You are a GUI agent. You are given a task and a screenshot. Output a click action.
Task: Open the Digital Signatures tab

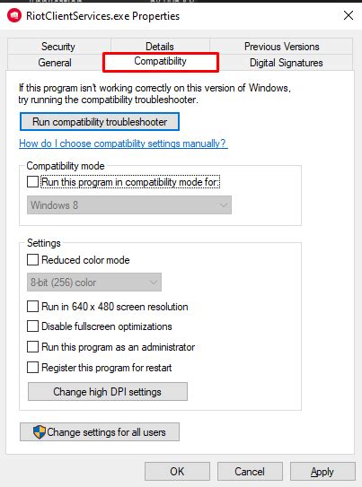click(287, 63)
